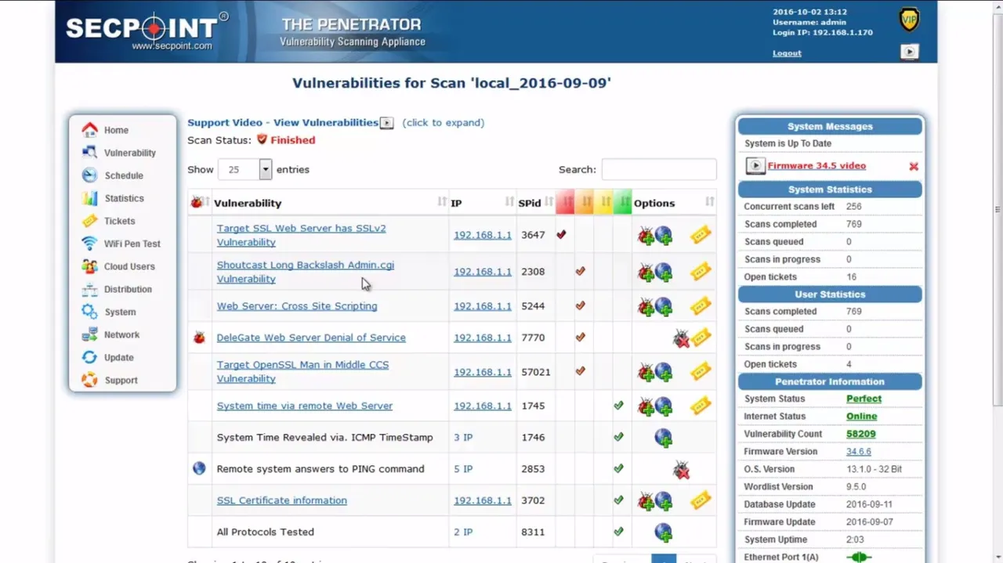Click the VIP shield badge in header
The image size is (1003, 563).
(x=908, y=20)
